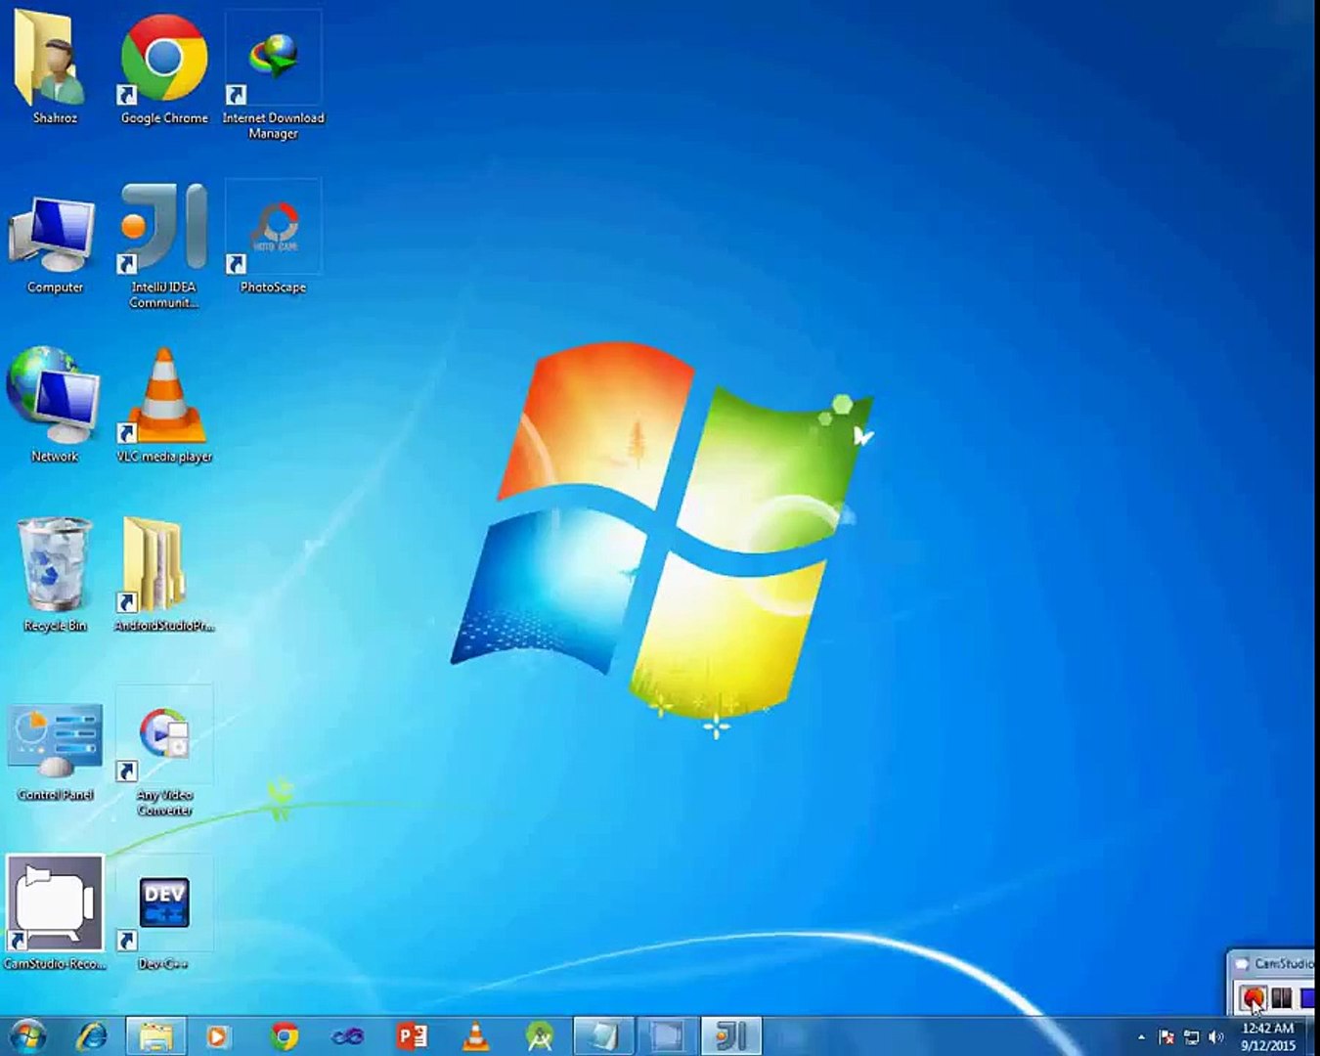The image size is (1320, 1056).
Task: Open Windows Explorer from the taskbar
Action: pos(155,1035)
